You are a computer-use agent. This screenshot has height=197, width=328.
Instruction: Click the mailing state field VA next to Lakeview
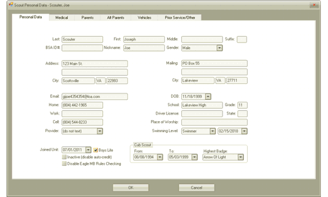point(220,80)
